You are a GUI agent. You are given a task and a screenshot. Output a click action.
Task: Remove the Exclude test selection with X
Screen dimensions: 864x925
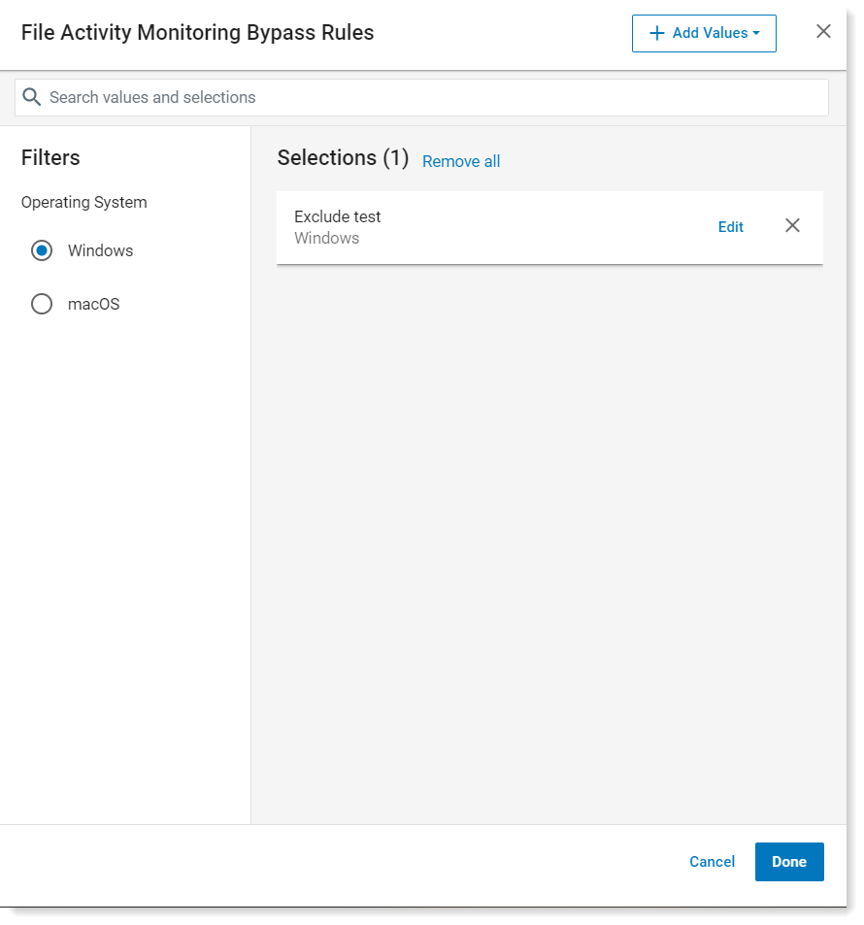pyautogui.click(x=792, y=225)
